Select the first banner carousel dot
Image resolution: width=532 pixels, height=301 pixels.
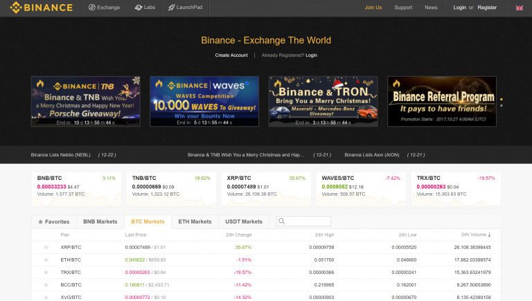tap(501, 100)
